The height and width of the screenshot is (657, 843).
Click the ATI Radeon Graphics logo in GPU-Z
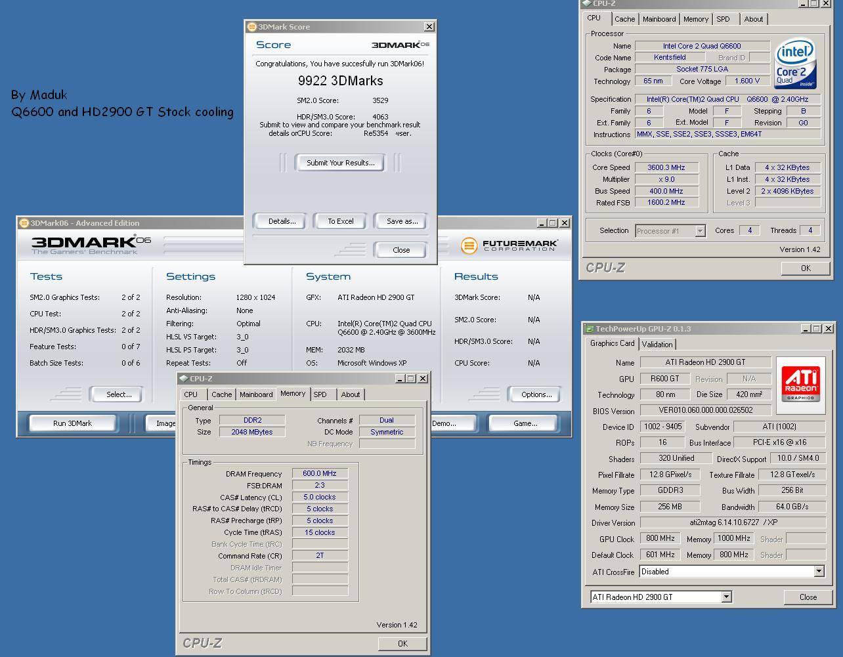801,385
